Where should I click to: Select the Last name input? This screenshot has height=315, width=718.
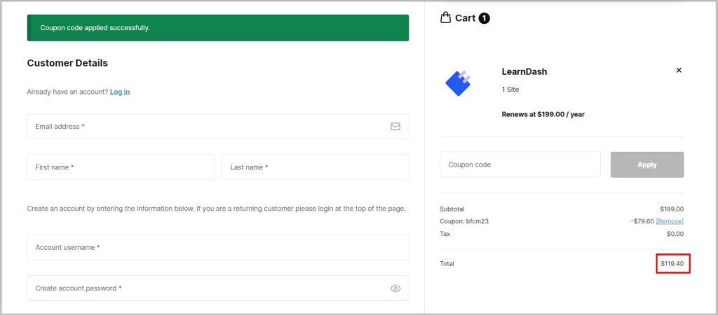point(315,167)
